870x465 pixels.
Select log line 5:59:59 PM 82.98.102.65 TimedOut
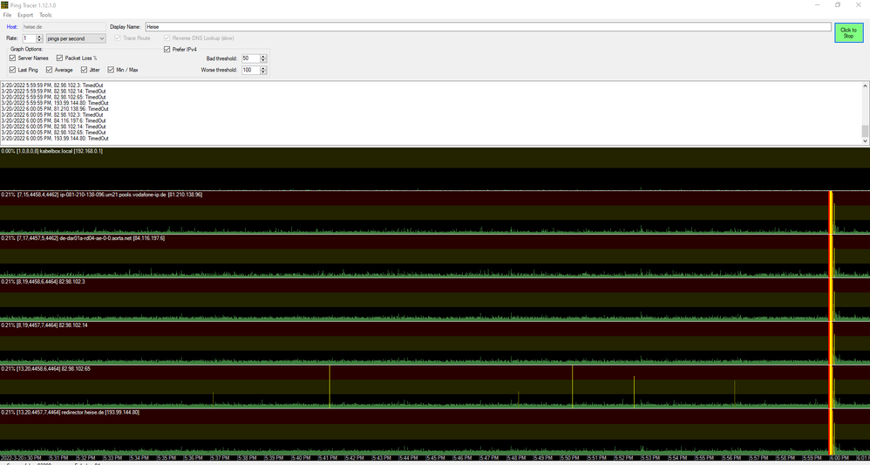pos(53,97)
